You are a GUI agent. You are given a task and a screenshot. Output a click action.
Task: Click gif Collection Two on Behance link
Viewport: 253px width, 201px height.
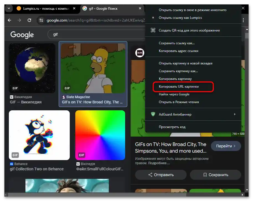click(x=37, y=169)
